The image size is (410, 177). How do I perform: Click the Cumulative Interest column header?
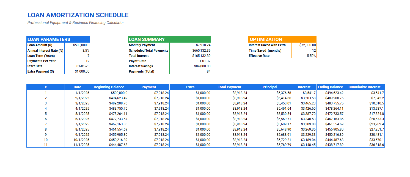(x=364, y=87)
